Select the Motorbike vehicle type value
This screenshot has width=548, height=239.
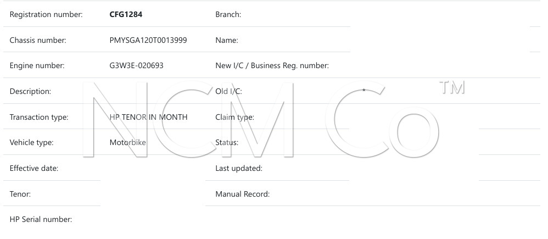coord(127,142)
